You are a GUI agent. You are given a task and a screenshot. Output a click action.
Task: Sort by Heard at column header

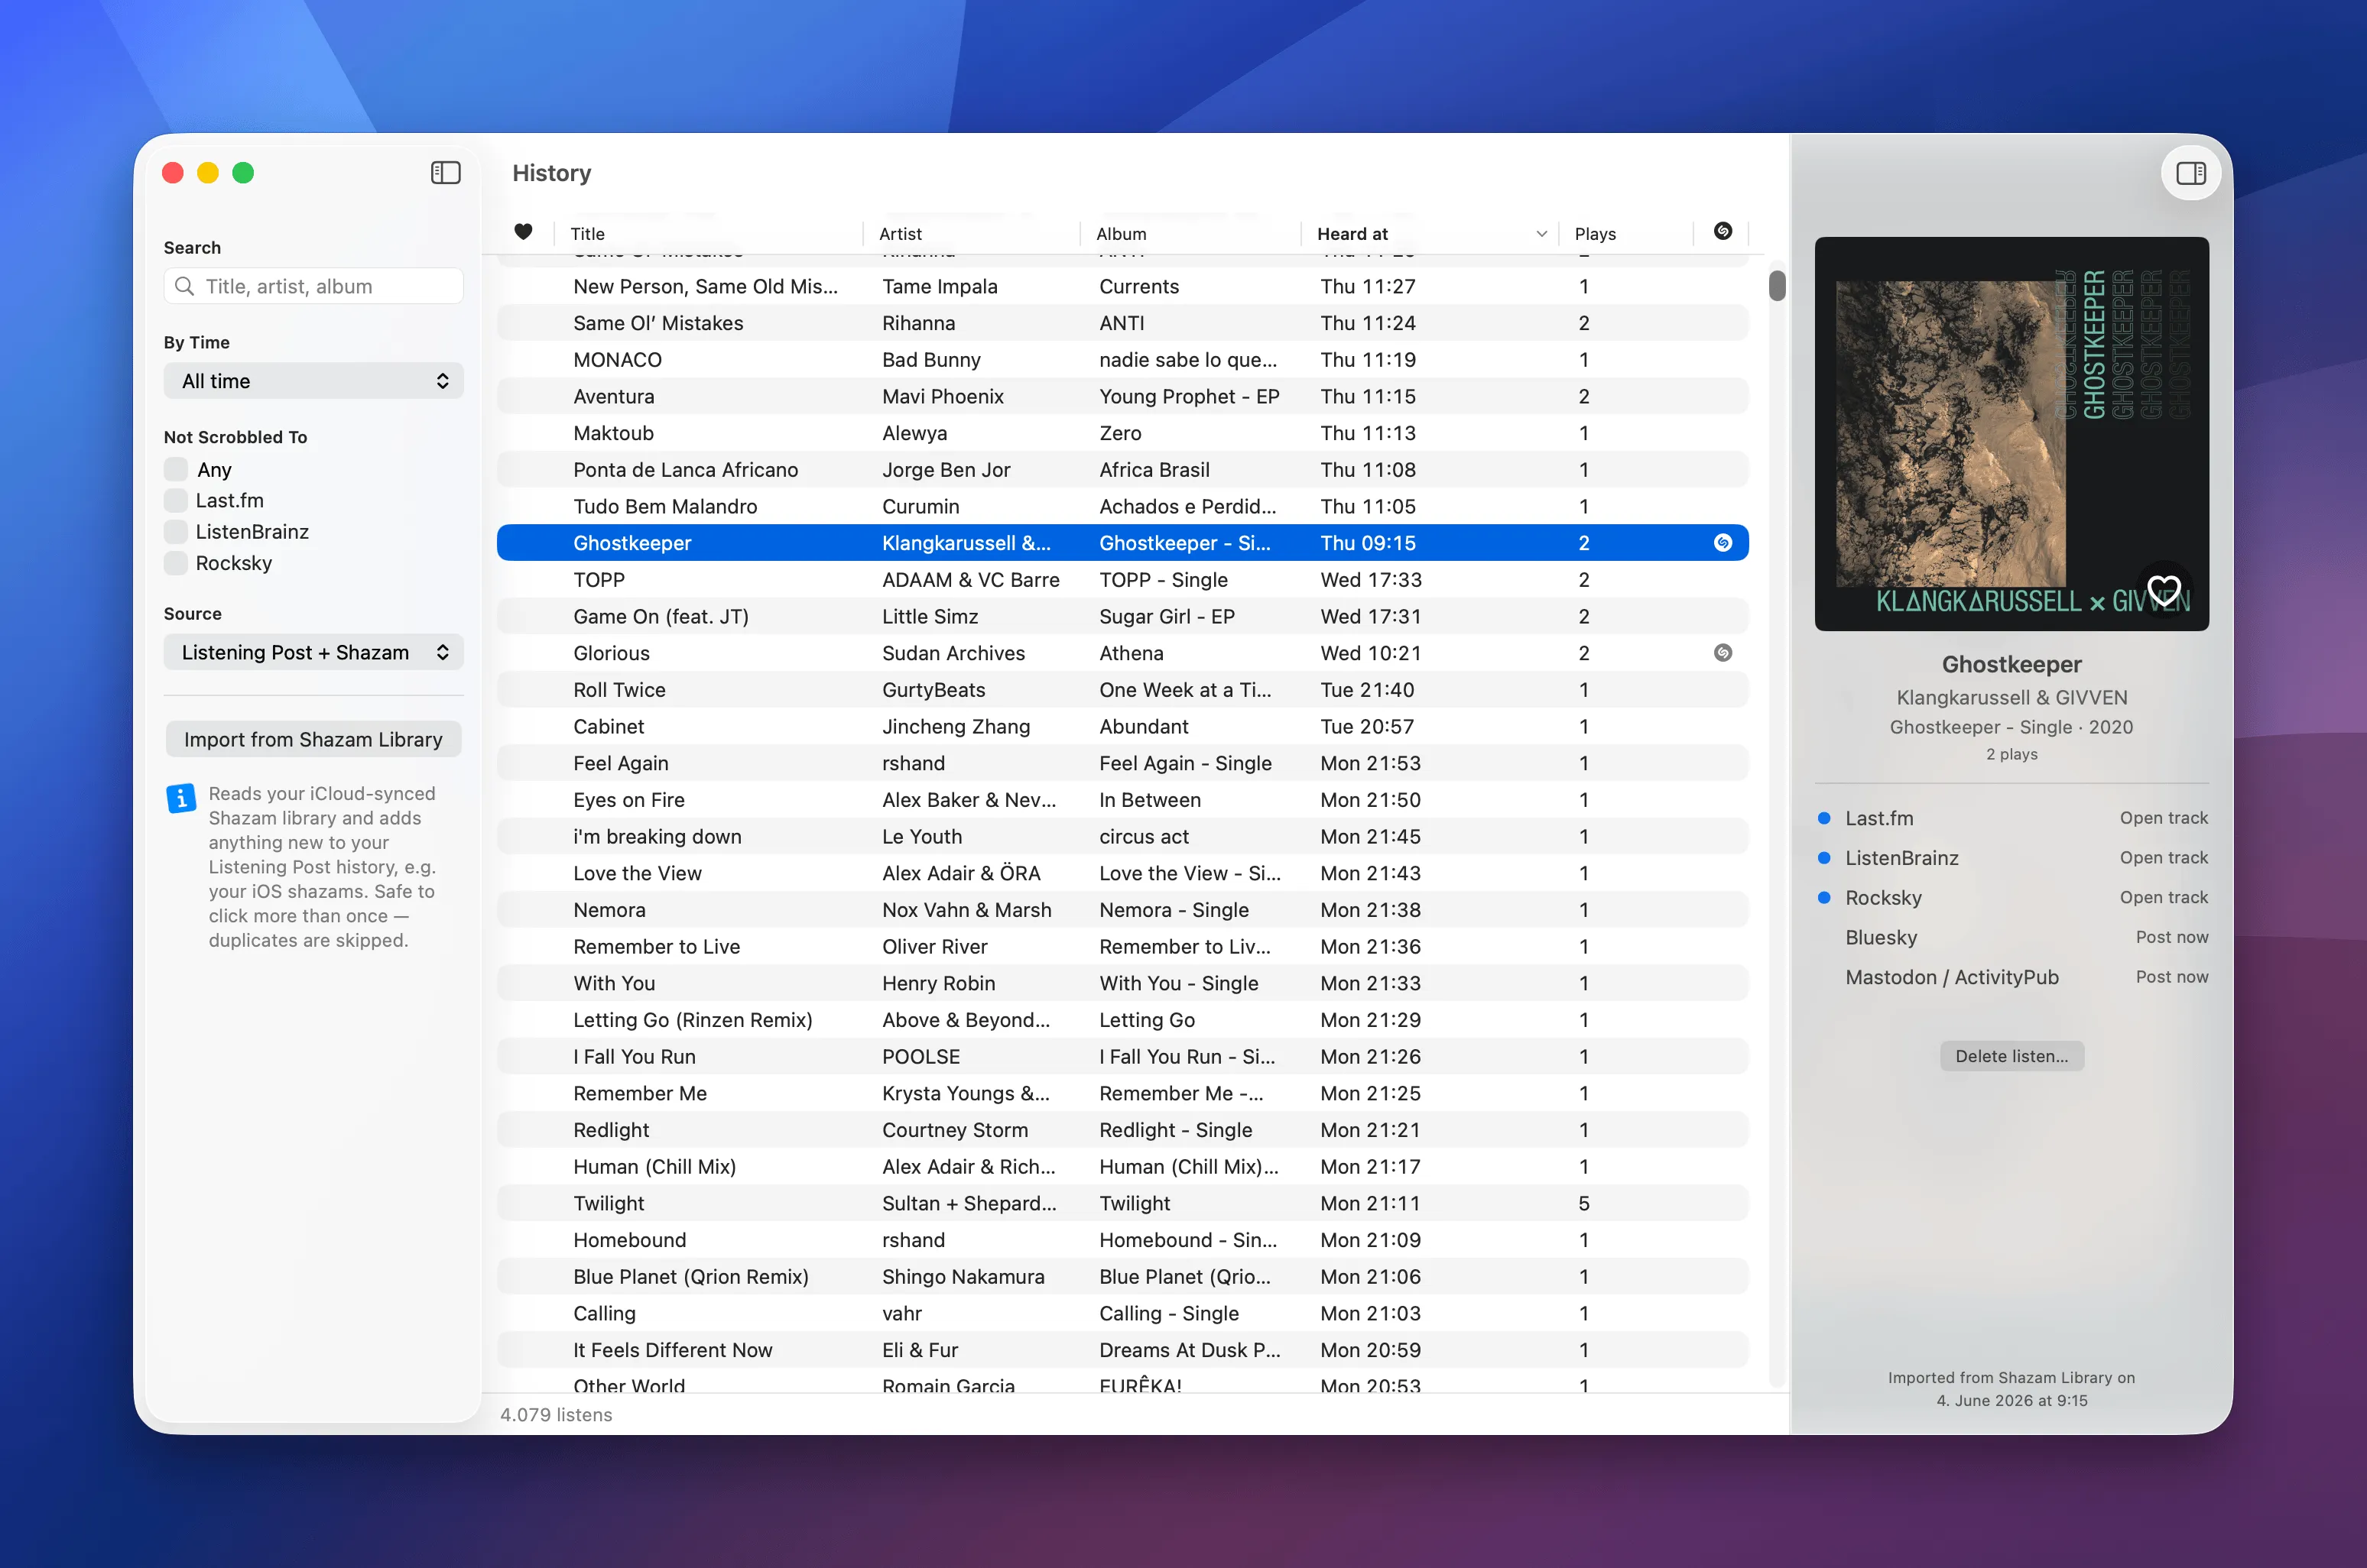[x=1352, y=234]
